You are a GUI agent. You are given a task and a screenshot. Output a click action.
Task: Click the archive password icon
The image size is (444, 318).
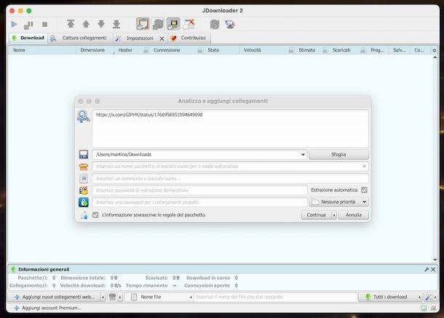(x=83, y=190)
